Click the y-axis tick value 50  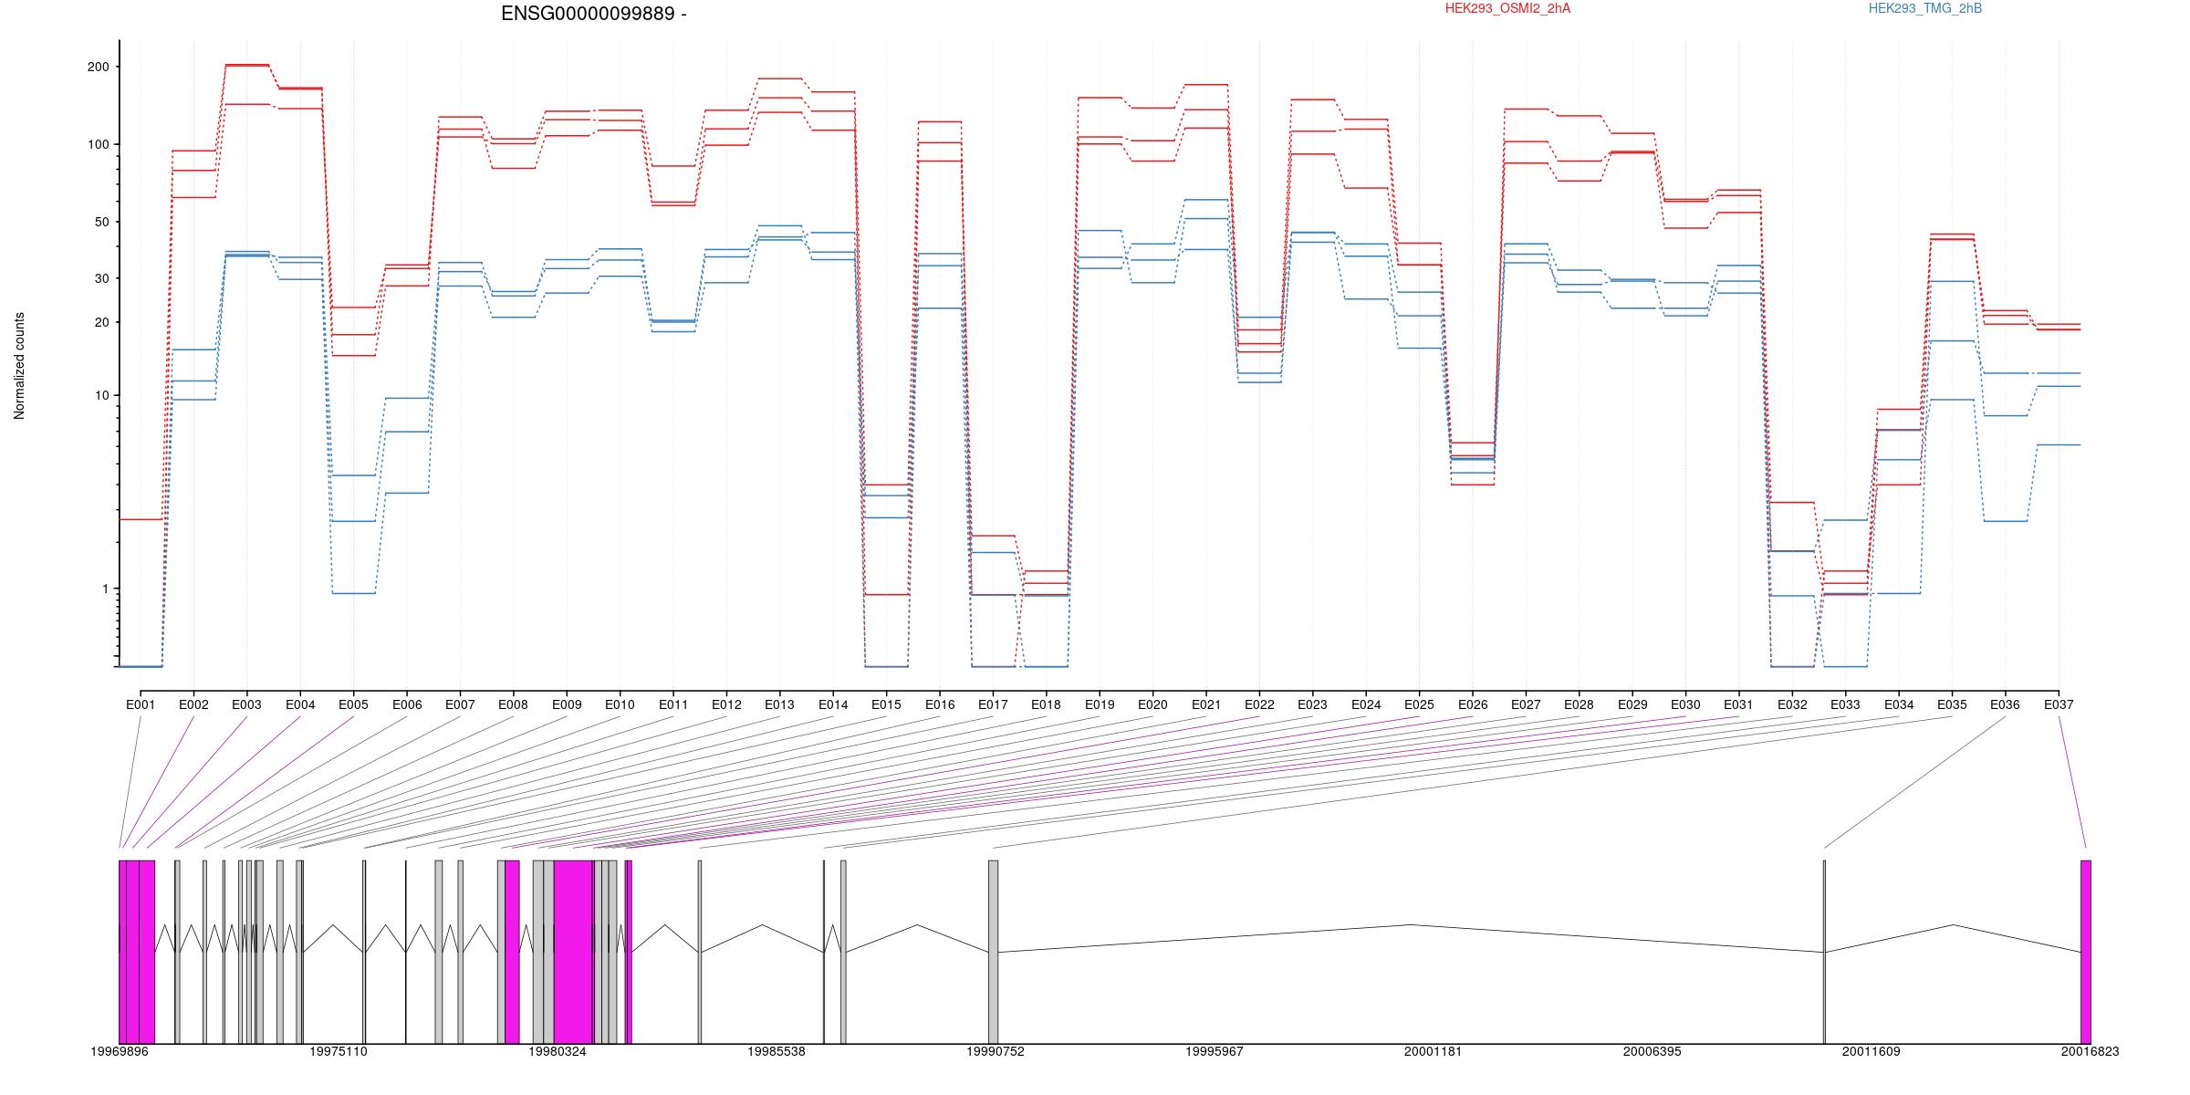102,222
